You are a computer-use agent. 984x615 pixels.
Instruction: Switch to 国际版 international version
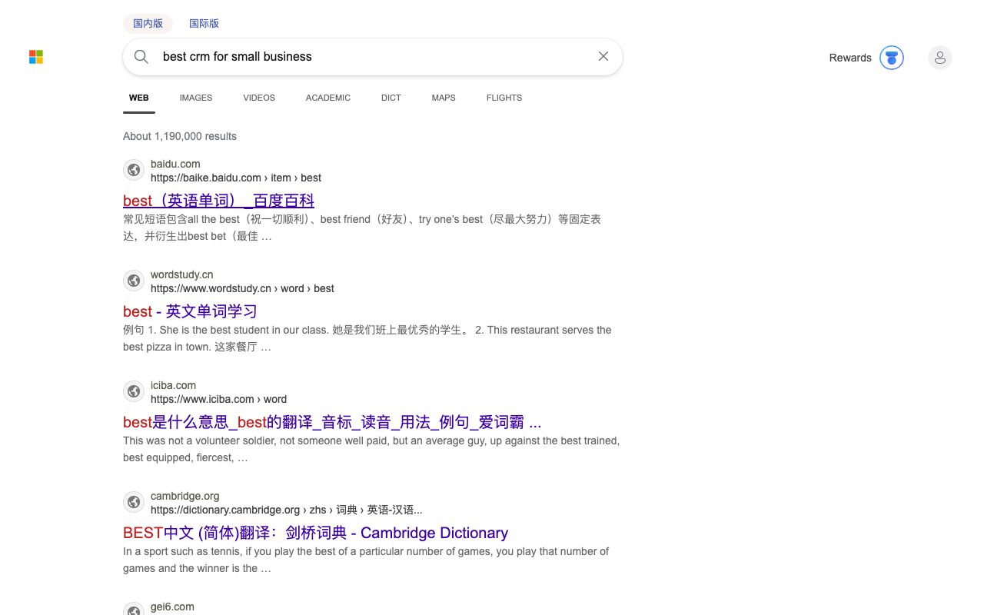204,23
